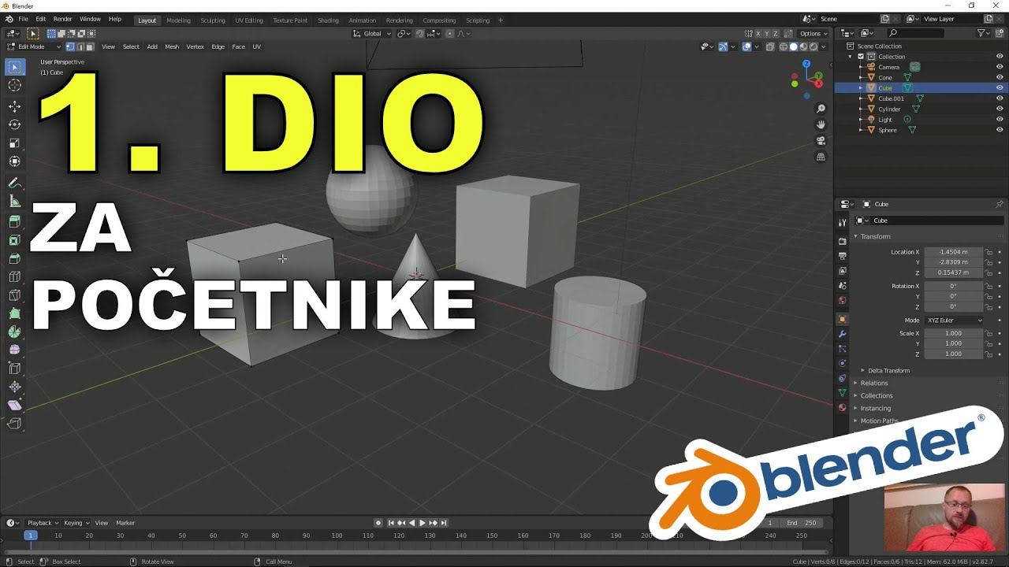Hide the Cylinder in outliner
1009x567 pixels.
[x=1000, y=109]
